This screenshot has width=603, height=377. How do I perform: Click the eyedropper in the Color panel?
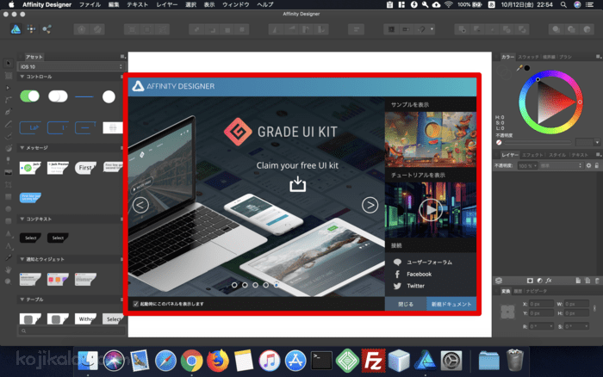(x=519, y=68)
